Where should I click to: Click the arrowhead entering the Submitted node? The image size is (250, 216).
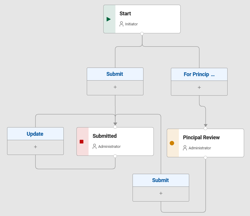115,124
